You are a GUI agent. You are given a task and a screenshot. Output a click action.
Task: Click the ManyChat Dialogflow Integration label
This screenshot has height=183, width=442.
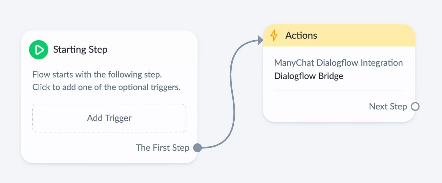[338, 63]
